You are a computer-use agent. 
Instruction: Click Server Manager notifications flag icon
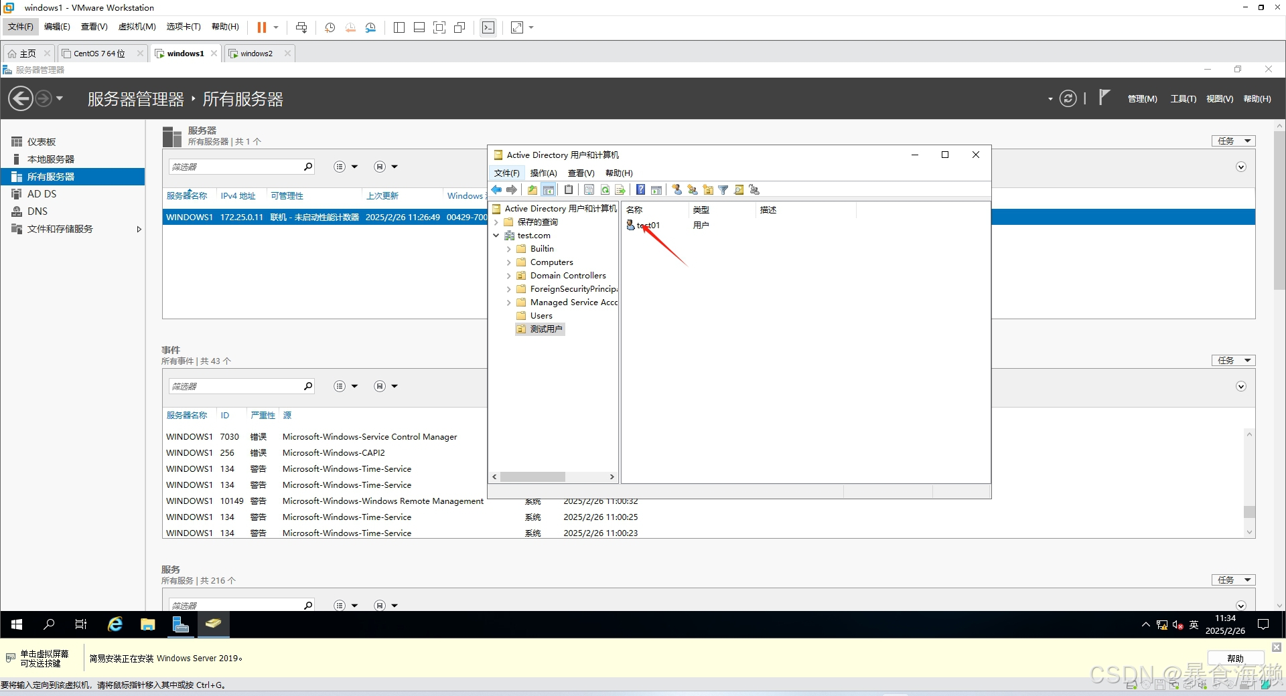(x=1104, y=98)
